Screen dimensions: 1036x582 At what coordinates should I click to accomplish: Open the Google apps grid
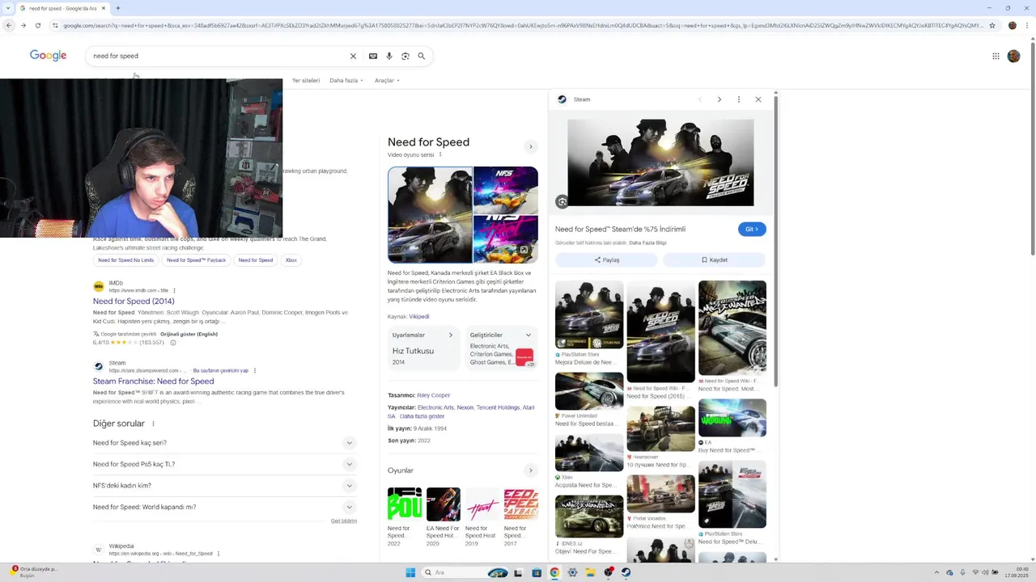[996, 56]
